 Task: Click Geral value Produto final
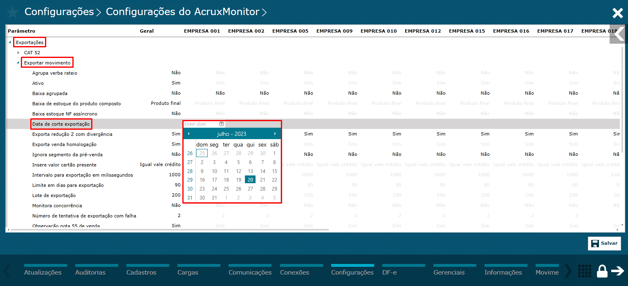pyautogui.click(x=166, y=103)
